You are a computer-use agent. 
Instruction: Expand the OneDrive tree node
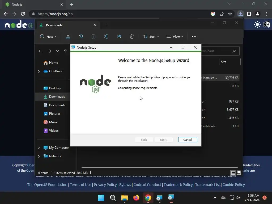[39, 71]
